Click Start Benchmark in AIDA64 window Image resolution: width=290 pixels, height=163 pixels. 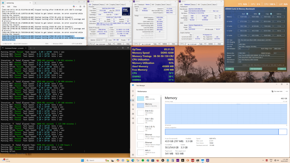(256, 69)
